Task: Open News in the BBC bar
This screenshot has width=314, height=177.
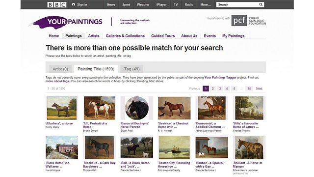Action: tap(111, 4)
